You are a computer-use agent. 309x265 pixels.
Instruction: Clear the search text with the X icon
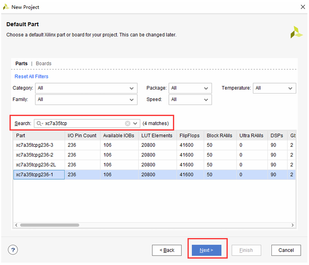tap(128, 123)
